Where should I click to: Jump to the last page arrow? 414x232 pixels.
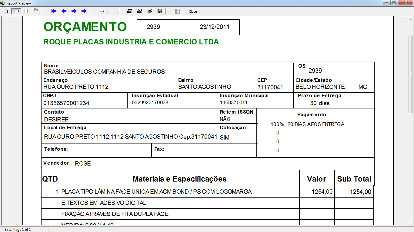tap(84, 11)
